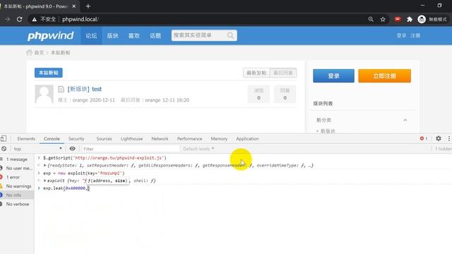Image resolution: width=452 pixels, height=254 pixels.
Task: Expand the readyState object result triangle
Action: click(x=45, y=165)
